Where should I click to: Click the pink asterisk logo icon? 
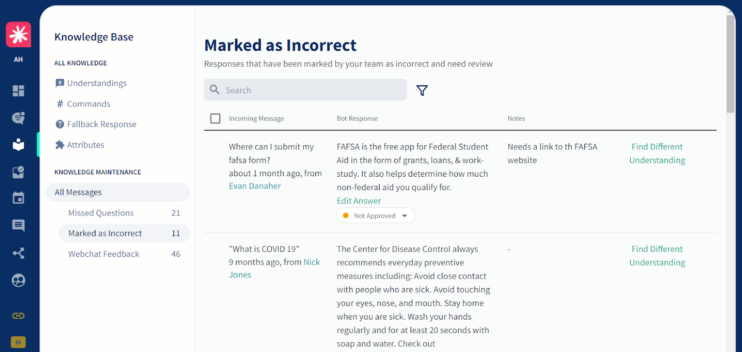19,34
